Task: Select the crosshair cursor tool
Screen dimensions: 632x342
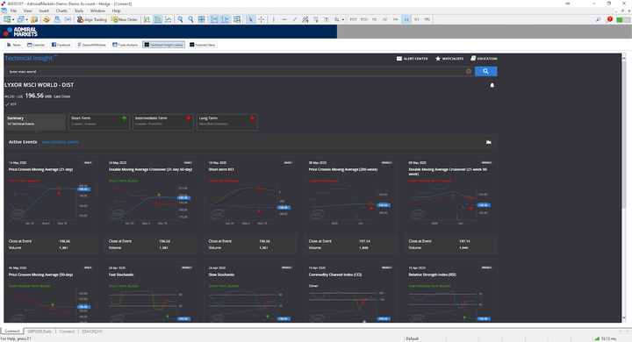Action: pyautogui.click(x=262, y=19)
